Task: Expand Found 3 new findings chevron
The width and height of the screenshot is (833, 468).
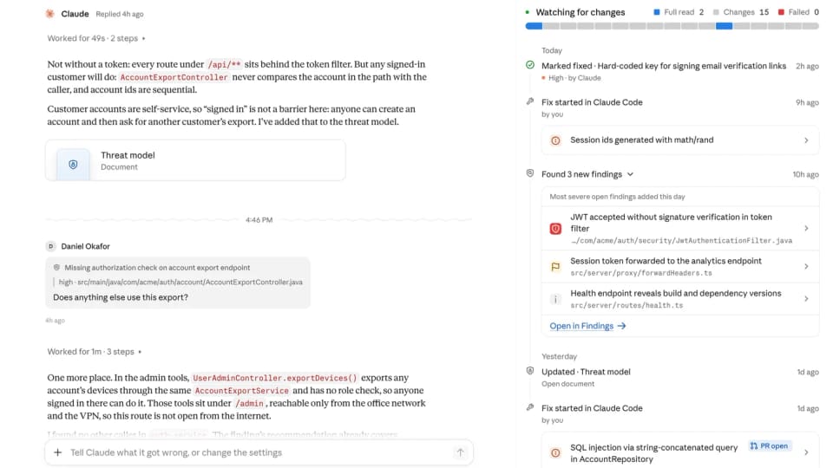Action: coord(630,174)
